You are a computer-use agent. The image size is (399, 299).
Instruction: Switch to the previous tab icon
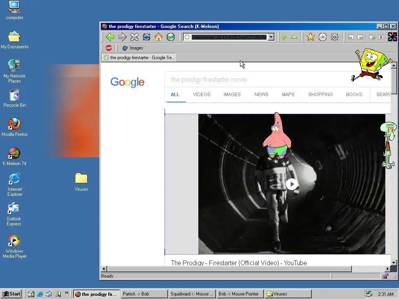(x=351, y=37)
